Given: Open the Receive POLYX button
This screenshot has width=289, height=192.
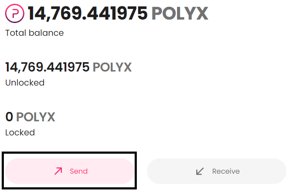Looking at the screenshot, I should [x=217, y=171].
